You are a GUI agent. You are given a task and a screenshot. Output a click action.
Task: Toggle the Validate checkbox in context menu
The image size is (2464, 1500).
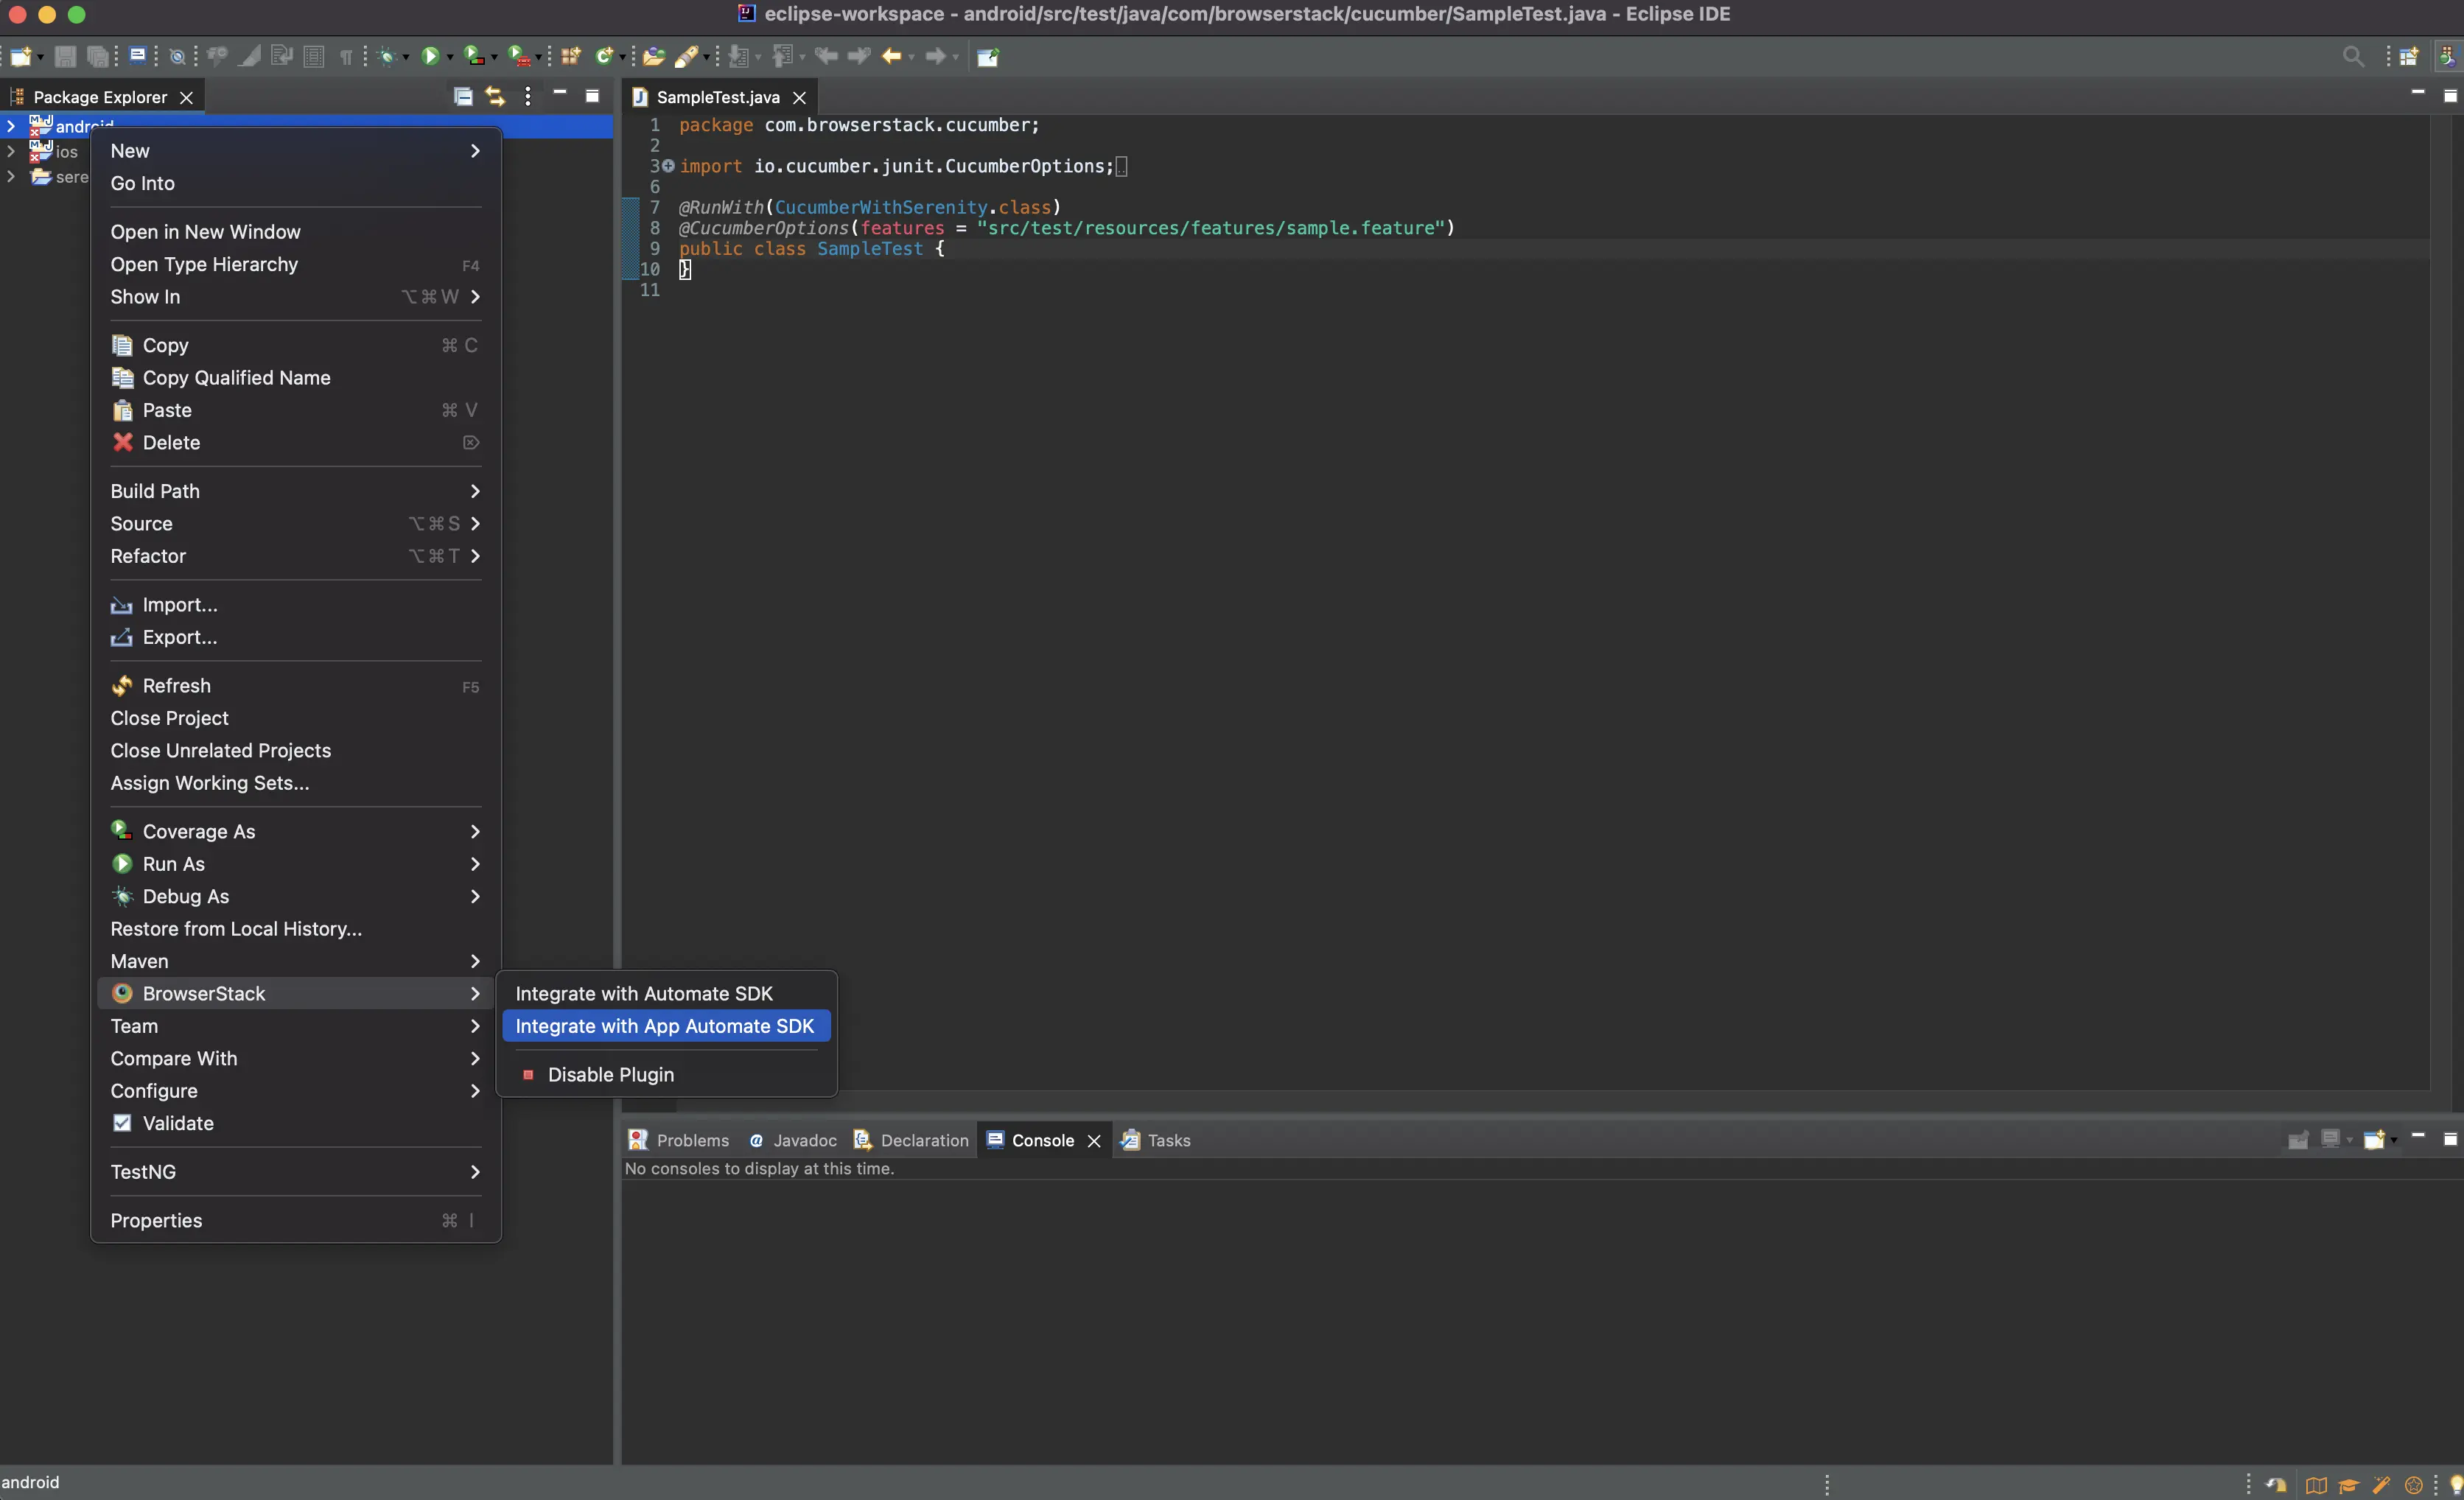coord(122,1123)
